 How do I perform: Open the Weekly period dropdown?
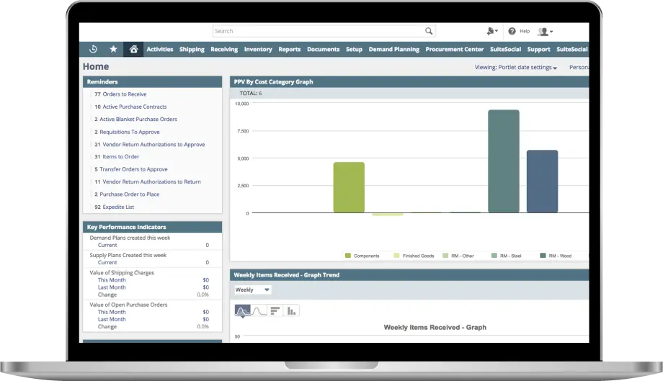(252, 290)
